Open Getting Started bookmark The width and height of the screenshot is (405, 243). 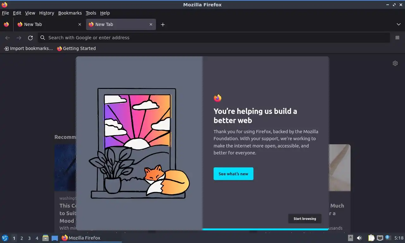click(76, 48)
